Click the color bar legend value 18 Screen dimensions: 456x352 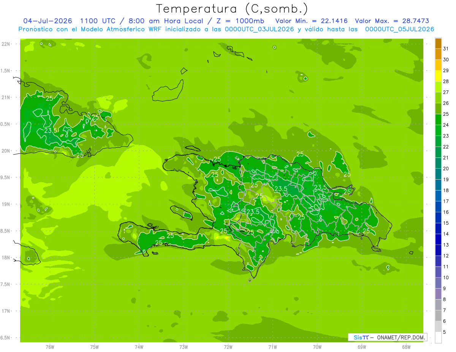coord(446,191)
